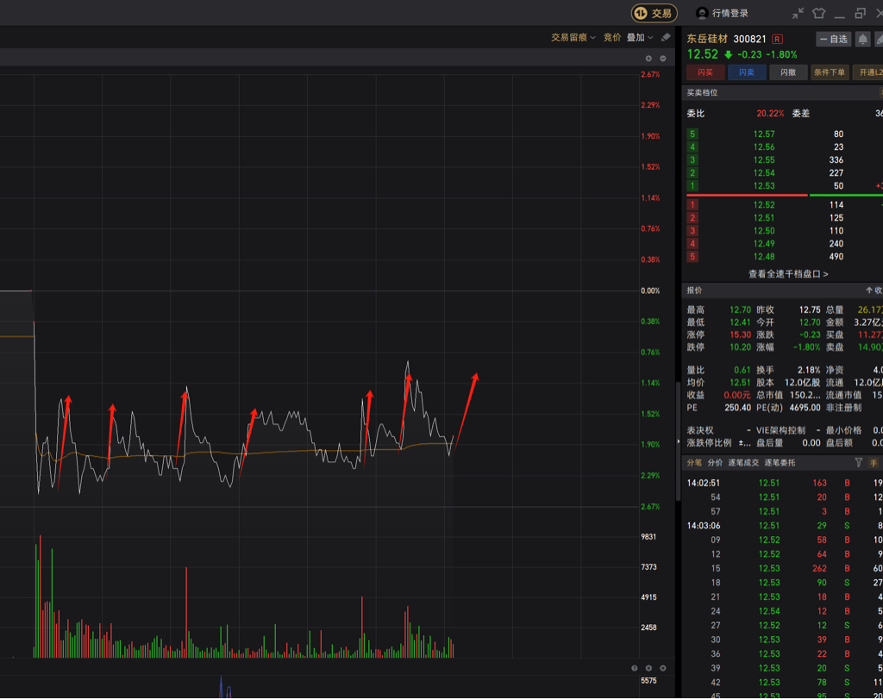Click the plus circle icon above the chart
The image size is (883, 699).
pos(649,59)
